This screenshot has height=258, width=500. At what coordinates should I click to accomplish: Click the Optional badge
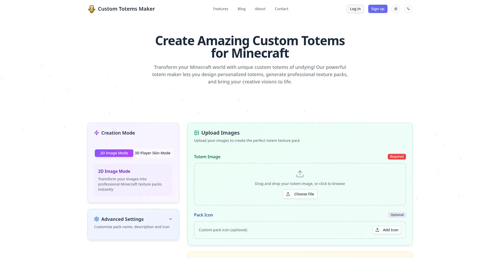[x=397, y=215]
